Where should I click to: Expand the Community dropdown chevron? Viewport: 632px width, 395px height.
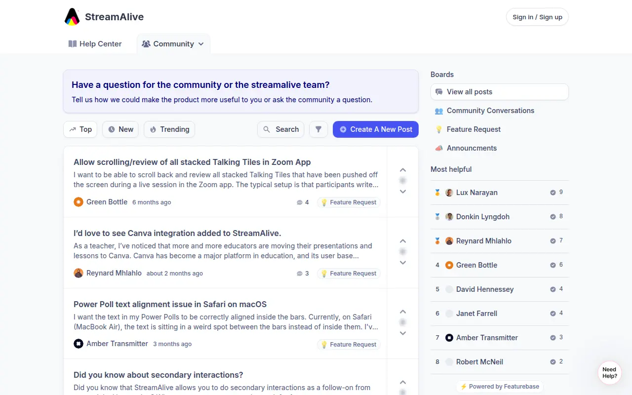201,44
